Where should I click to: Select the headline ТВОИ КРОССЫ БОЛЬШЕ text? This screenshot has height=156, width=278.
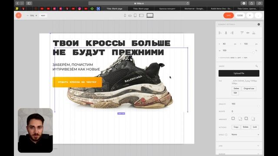[x=112, y=43]
